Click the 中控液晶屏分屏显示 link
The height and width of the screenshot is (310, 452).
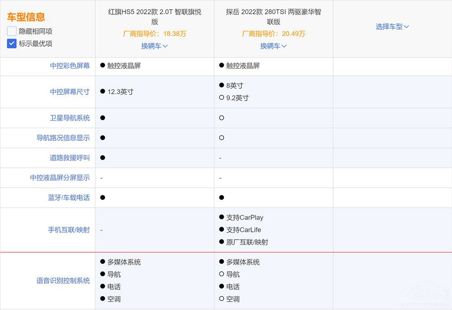click(60, 178)
